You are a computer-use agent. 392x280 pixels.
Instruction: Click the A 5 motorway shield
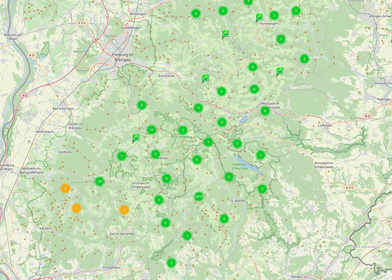(24, 95)
